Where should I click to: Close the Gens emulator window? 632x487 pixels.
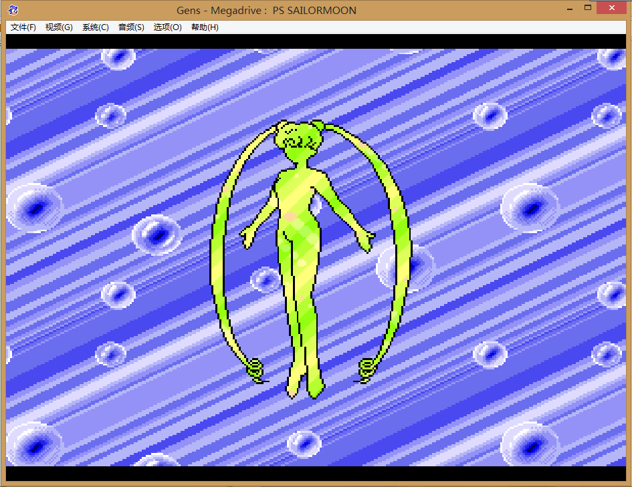pos(611,7)
